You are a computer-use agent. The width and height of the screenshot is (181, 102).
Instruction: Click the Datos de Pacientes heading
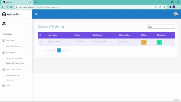51,27
